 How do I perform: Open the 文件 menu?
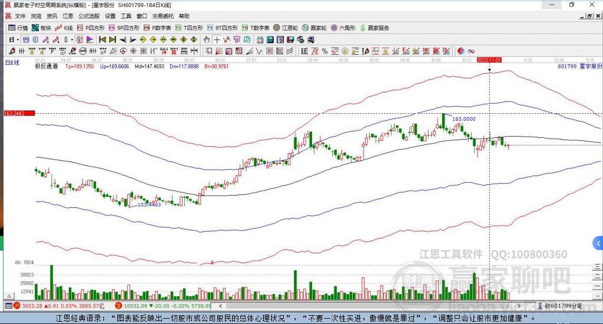[x=20, y=16]
